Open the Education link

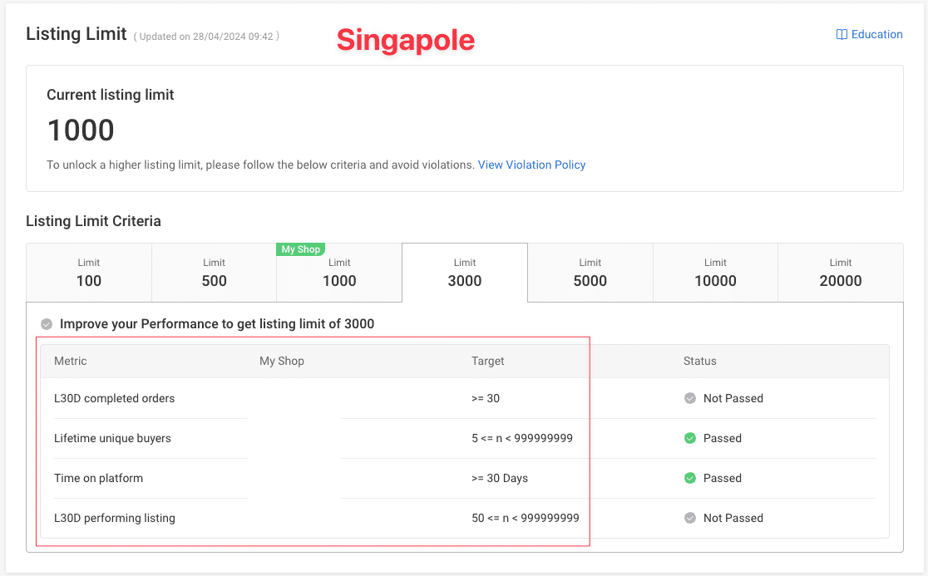[876, 35]
